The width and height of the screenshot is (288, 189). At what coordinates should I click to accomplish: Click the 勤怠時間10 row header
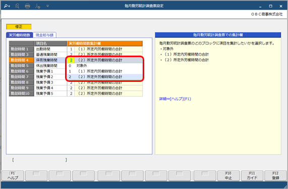tap(21, 93)
